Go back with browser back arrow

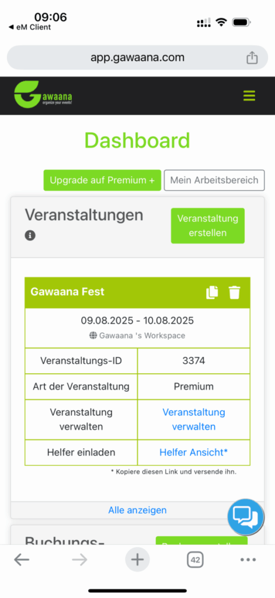pos(22,559)
